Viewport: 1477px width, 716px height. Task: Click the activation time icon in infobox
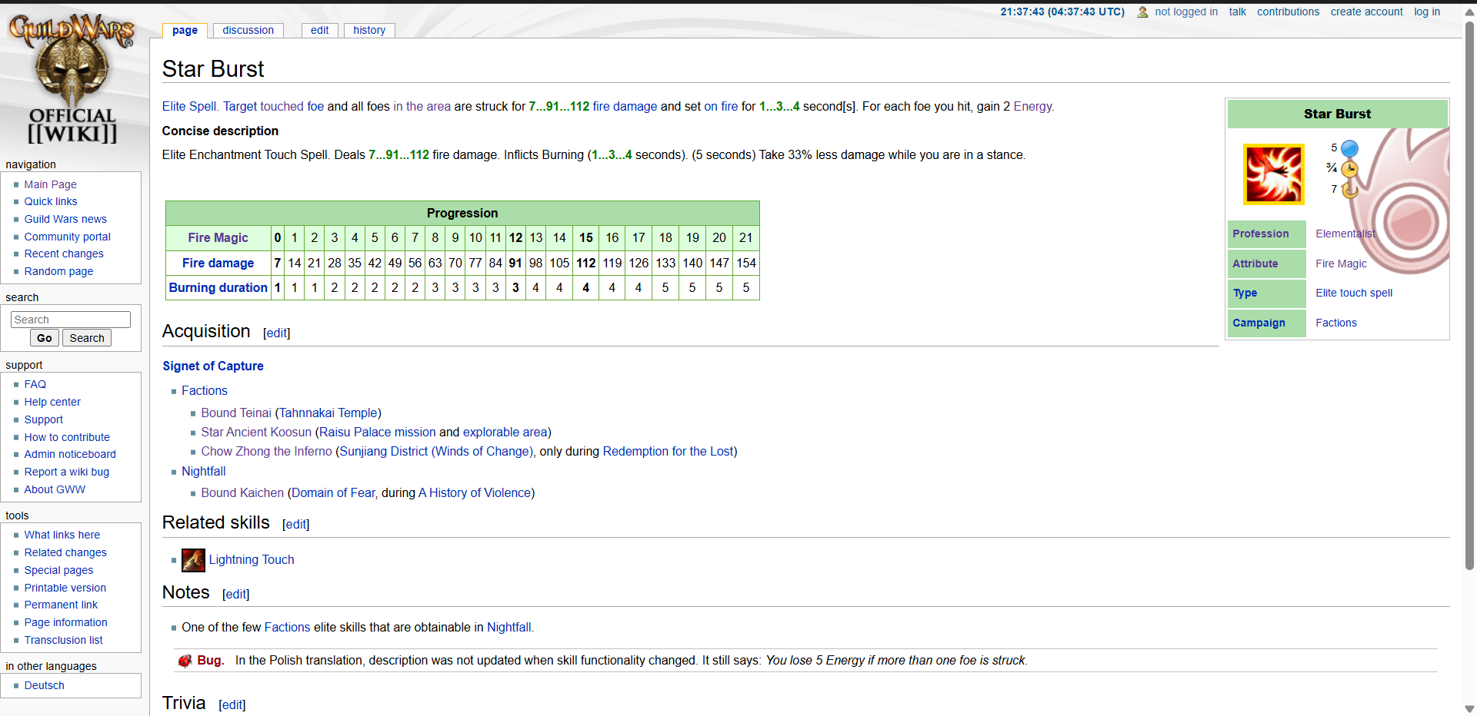click(x=1349, y=169)
